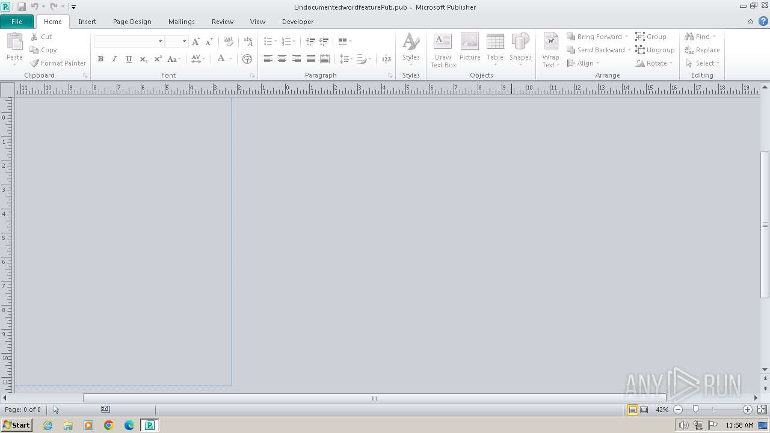Click the Clear Formatting icon
The width and height of the screenshot is (770, 433).
click(x=228, y=41)
